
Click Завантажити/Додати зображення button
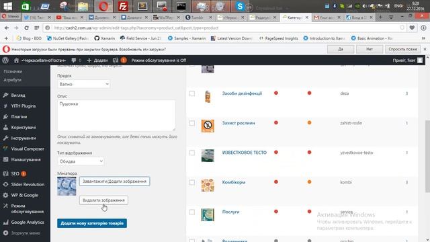[x=114, y=182]
